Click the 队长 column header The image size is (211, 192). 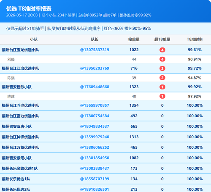tap(95, 39)
